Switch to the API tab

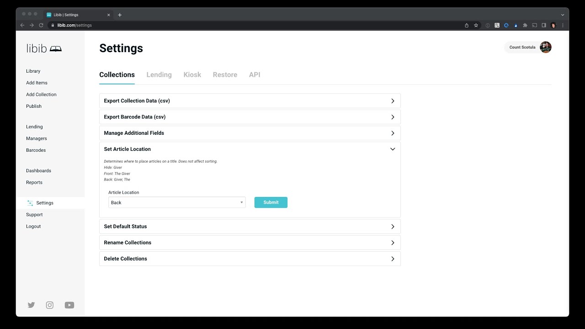coord(255,75)
